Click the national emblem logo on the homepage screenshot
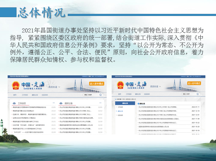 (16, 86)
